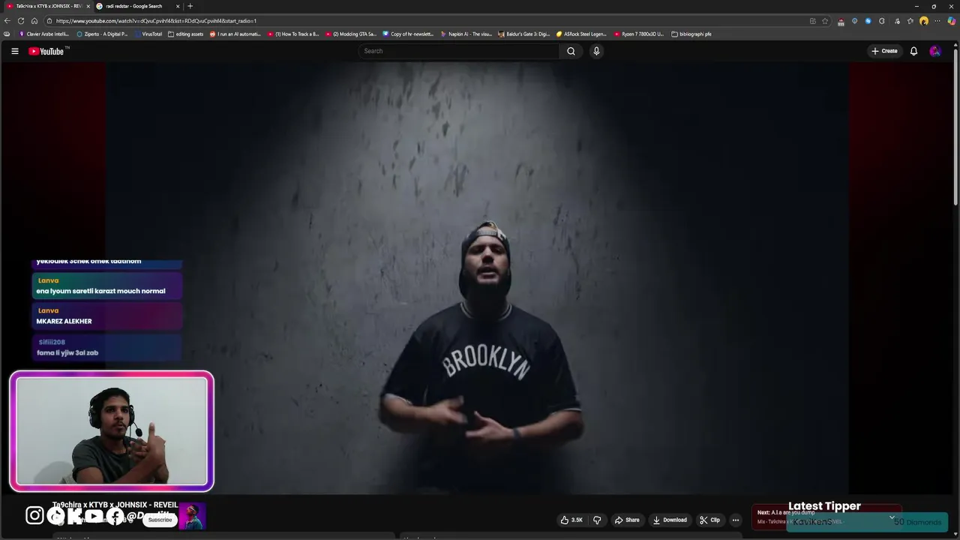The height and width of the screenshot is (540, 960).
Task: Click the 'Latest Tipper' overlay label
Action: tap(824, 506)
